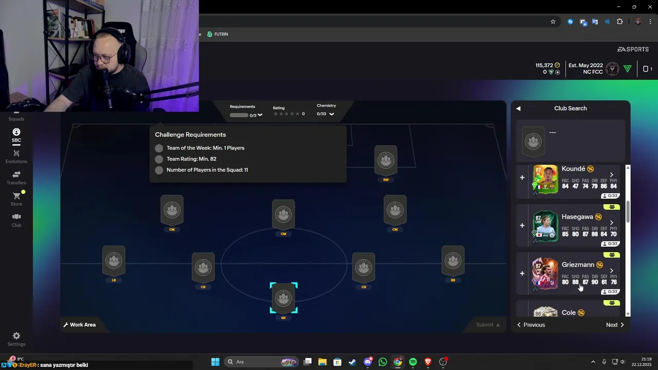658x370 pixels.
Task: Click Team of the Week requirement text
Action: (206, 148)
